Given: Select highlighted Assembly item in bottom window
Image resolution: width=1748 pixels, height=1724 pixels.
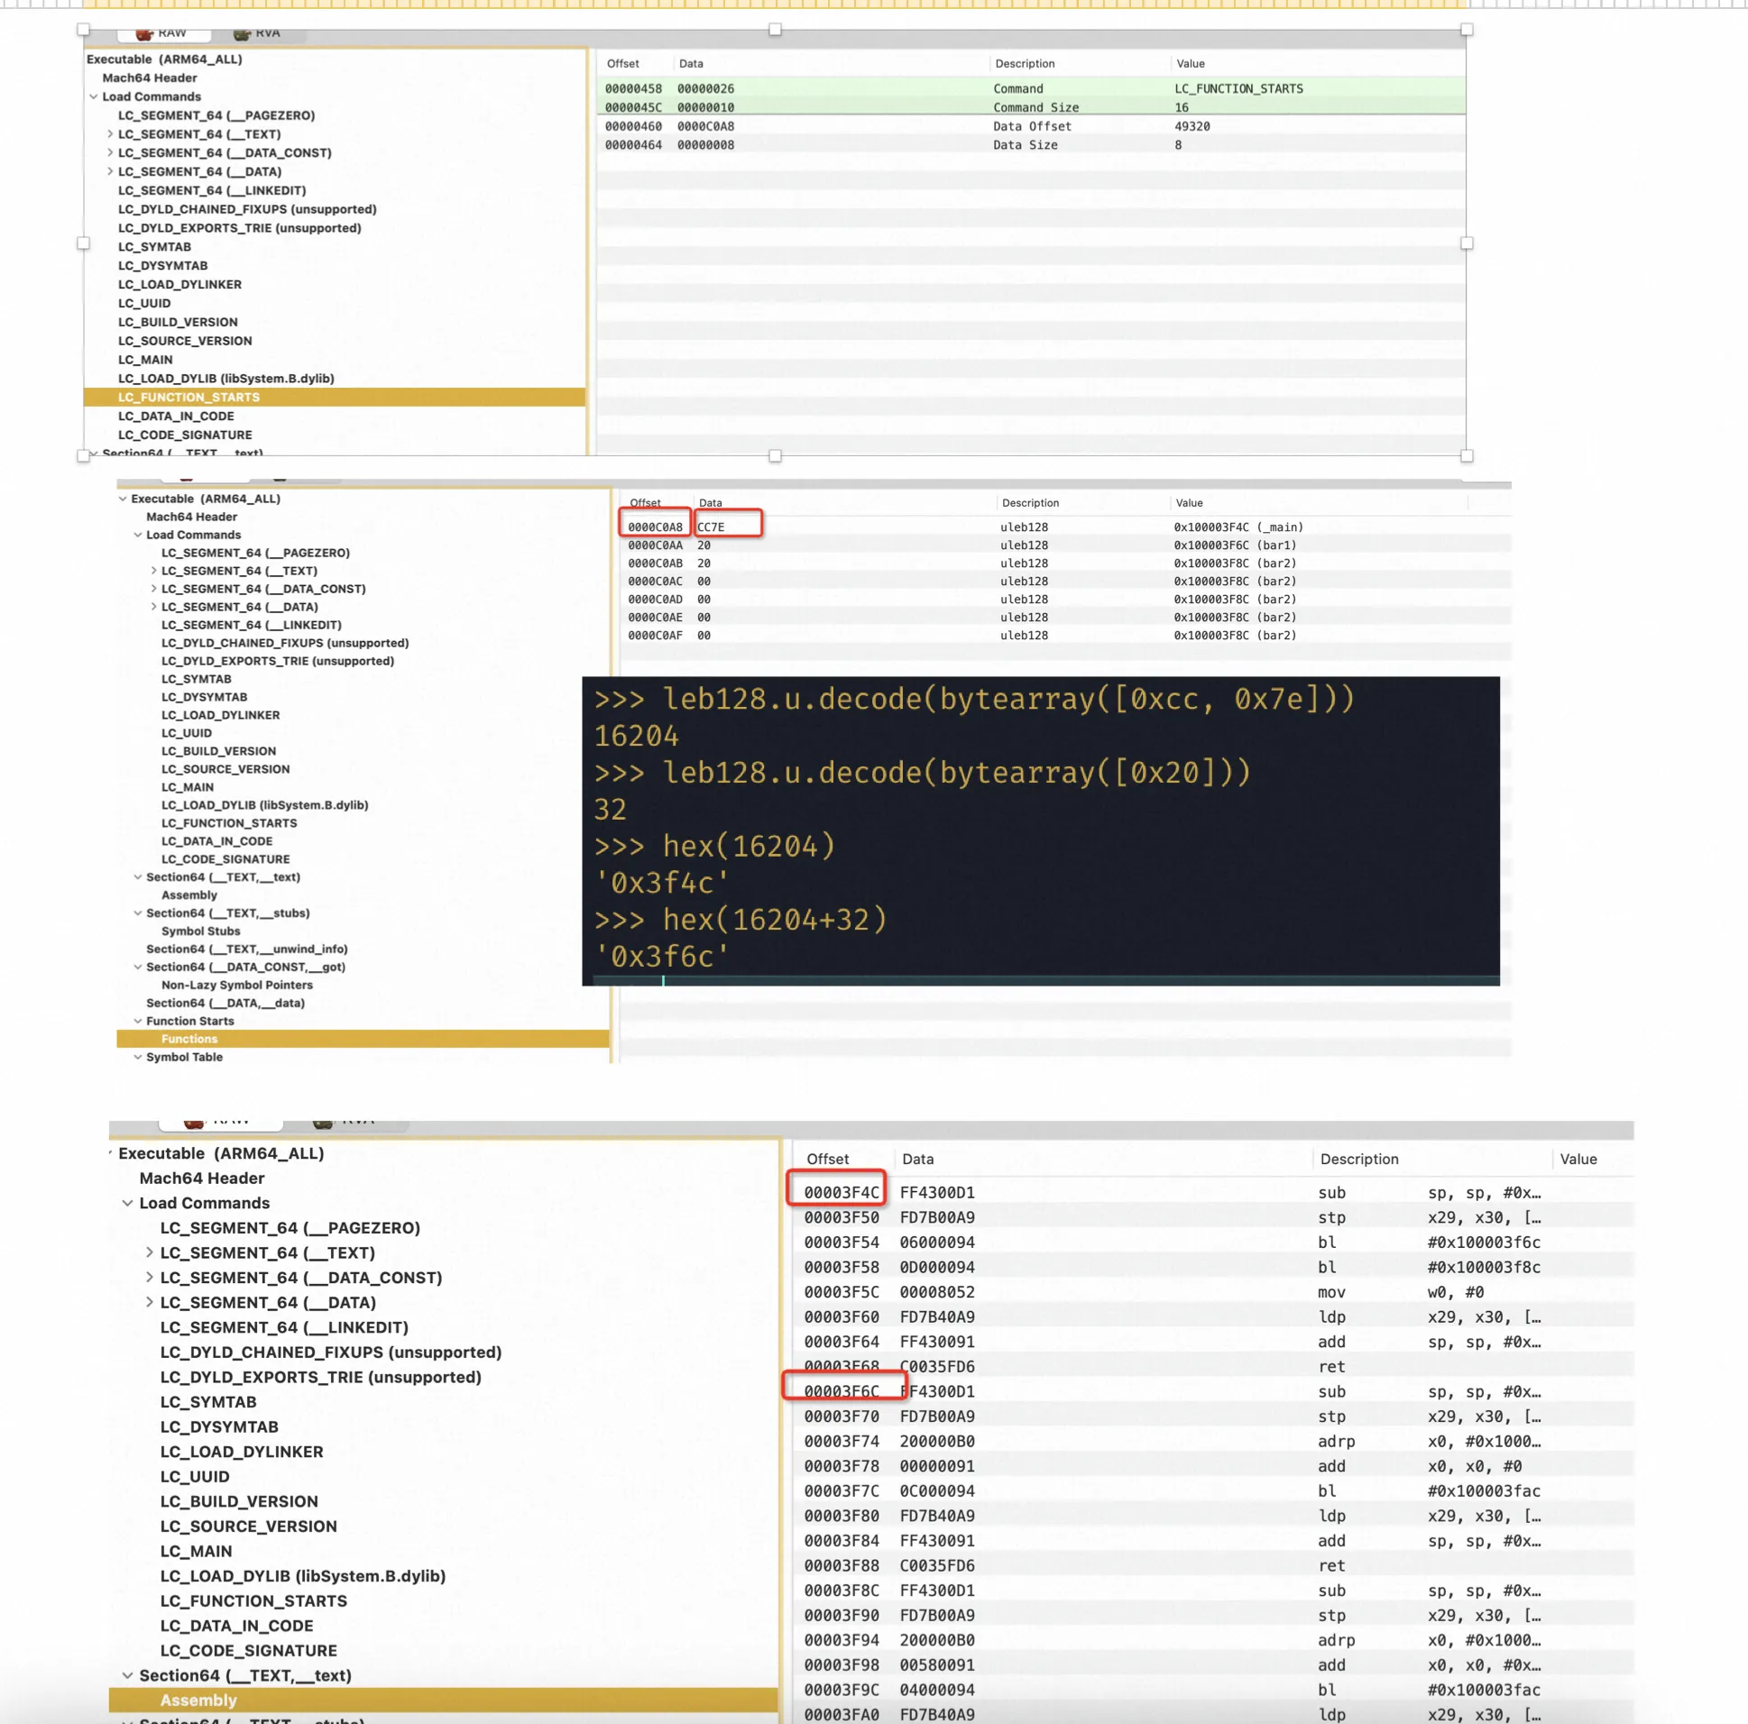Looking at the screenshot, I should click(444, 1701).
